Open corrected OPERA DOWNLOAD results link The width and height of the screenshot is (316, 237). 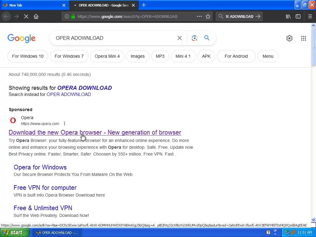pos(85,88)
